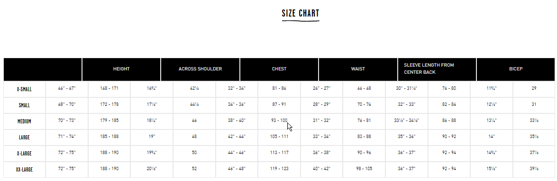Select the ACROSS SHOULDER column header
The height and width of the screenshot is (181, 557).
pos(201,69)
